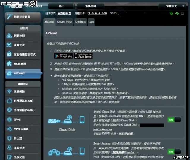Open the Administration user icon

9,148
